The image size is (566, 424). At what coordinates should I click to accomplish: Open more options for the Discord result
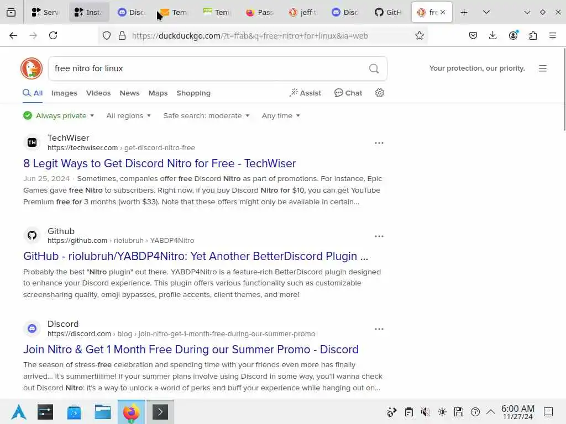point(379,329)
